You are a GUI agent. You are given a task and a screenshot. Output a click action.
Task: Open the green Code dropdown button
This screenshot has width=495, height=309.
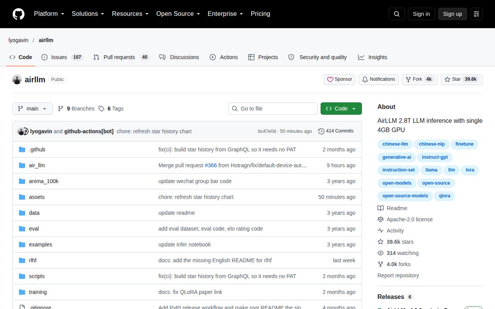[x=341, y=109]
